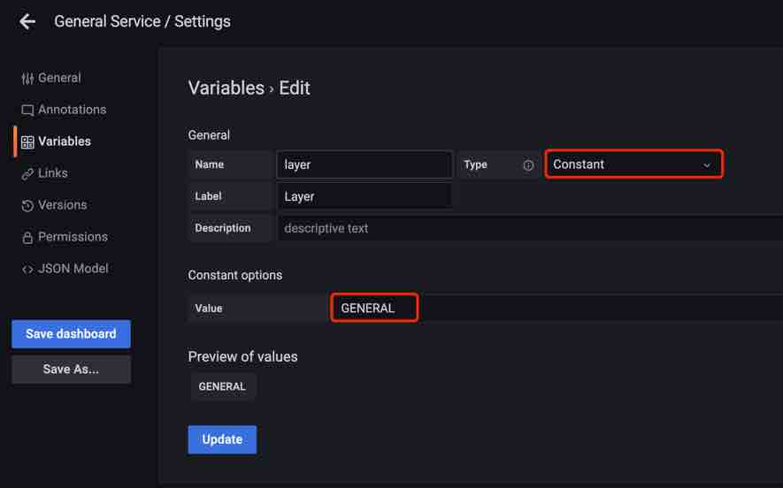
Task: Click the Permissions lock icon
Action: 27,238
